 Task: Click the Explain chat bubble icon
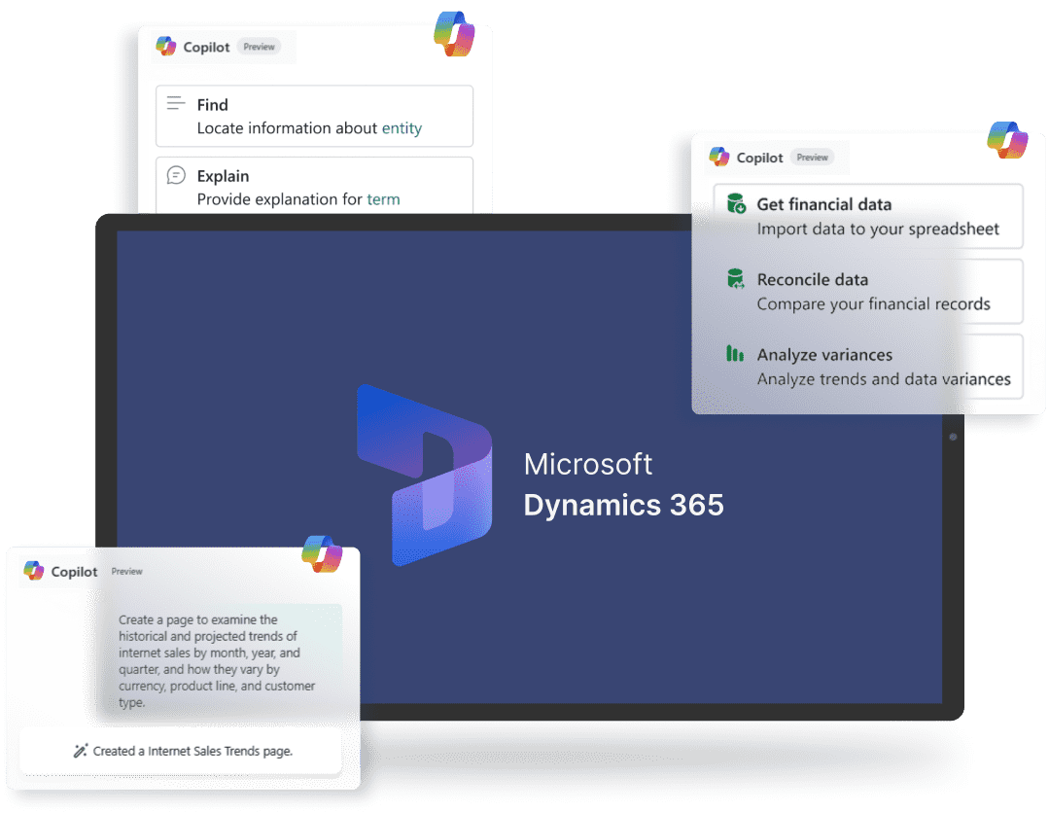tap(176, 175)
